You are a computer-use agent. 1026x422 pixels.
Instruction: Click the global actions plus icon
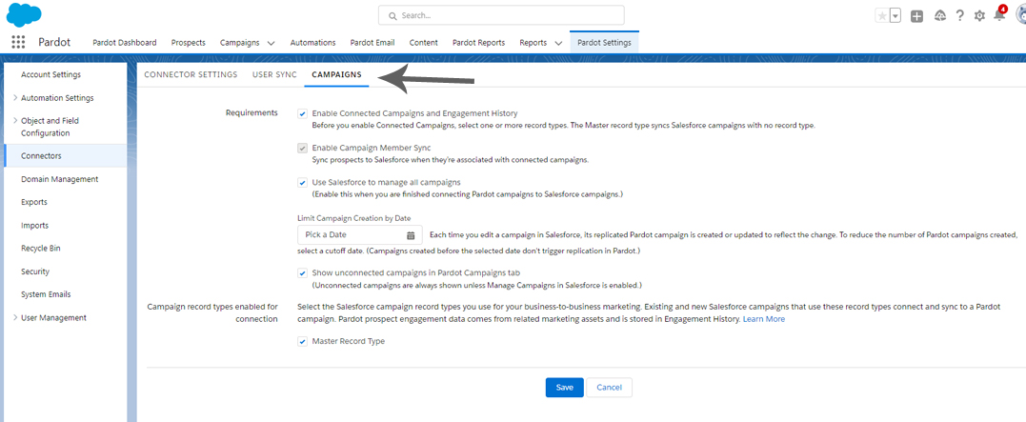point(916,16)
